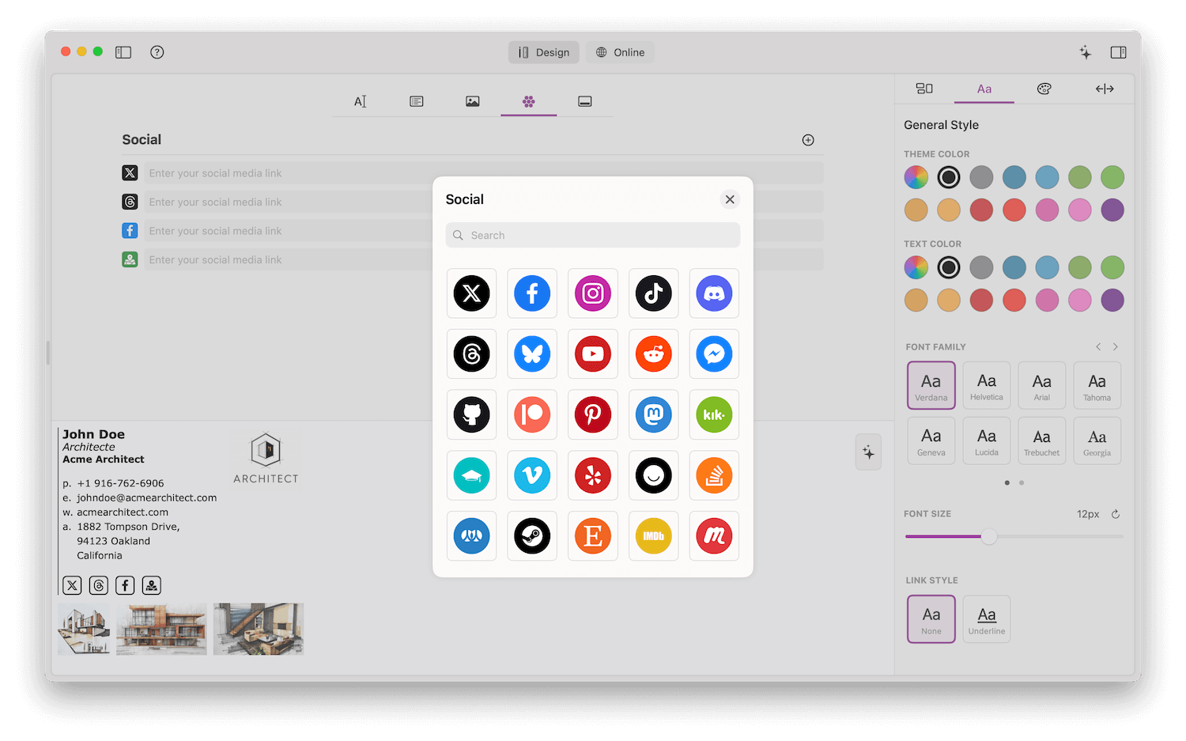Pick the Pinterest social icon
This screenshot has height=741, width=1186.
[x=593, y=414]
